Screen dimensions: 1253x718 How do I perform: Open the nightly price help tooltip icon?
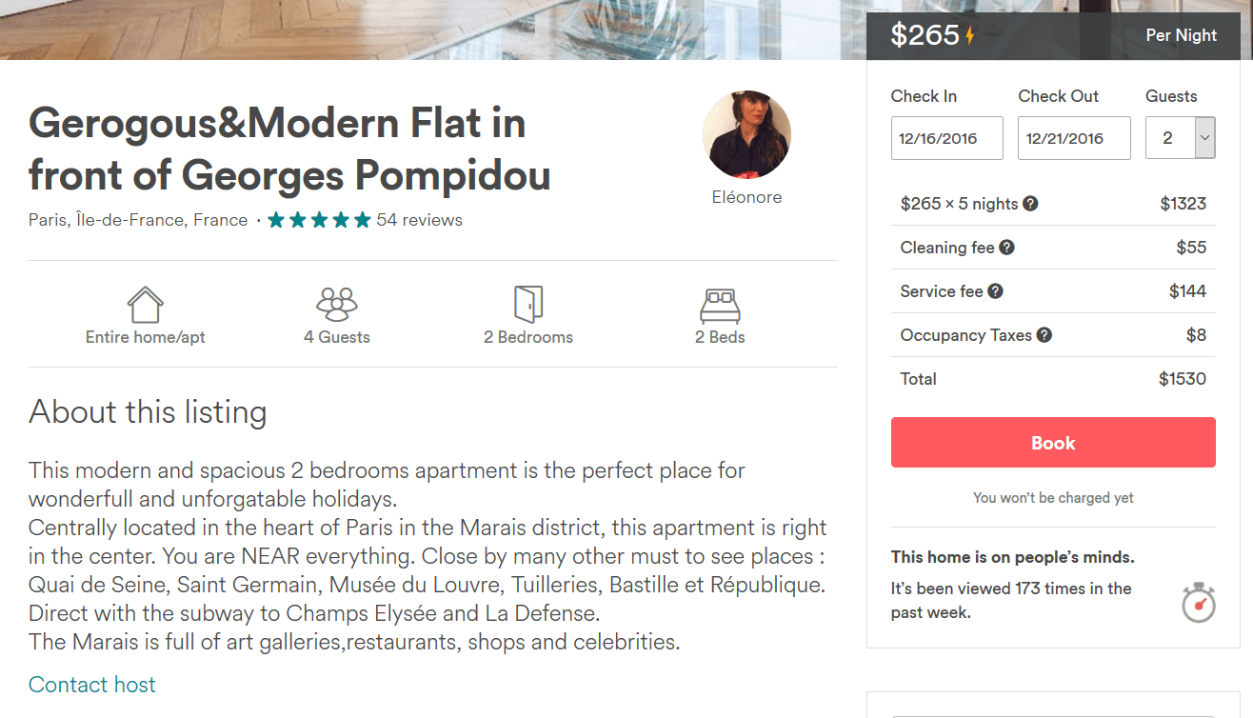[x=1030, y=204]
